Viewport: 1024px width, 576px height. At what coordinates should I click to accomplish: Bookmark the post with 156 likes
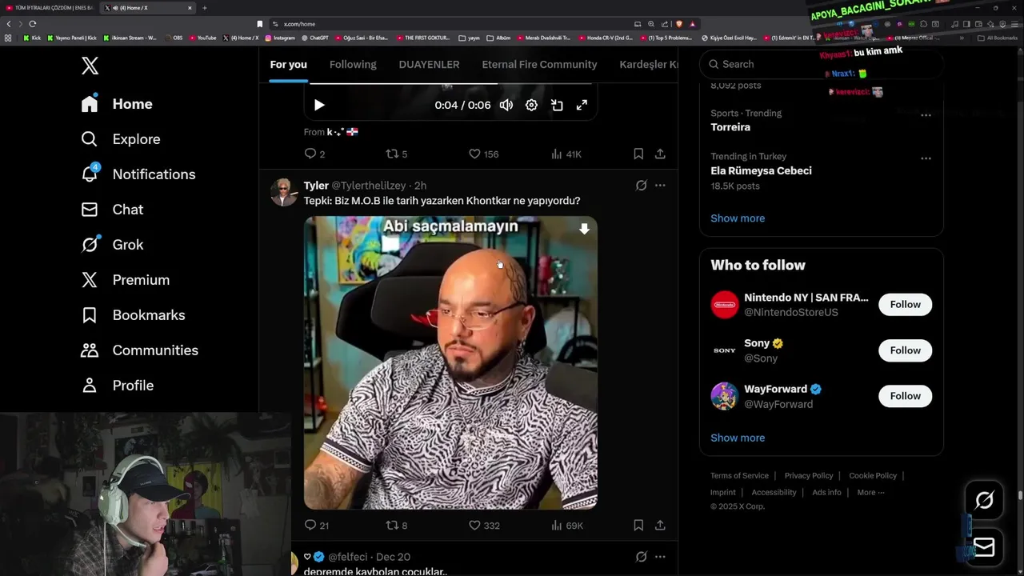(x=638, y=154)
